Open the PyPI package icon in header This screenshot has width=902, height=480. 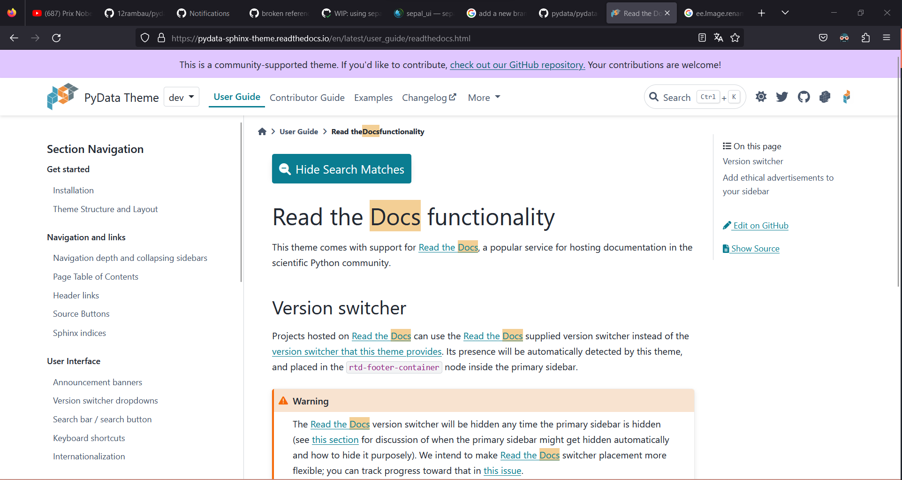[825, 97]
